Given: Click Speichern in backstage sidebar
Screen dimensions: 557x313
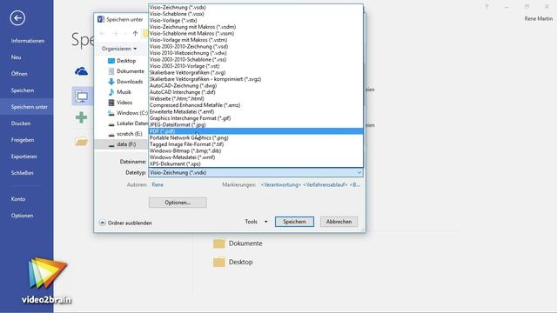Looking at the screenshot, I should pyautogui.click(x=23, y=90).
